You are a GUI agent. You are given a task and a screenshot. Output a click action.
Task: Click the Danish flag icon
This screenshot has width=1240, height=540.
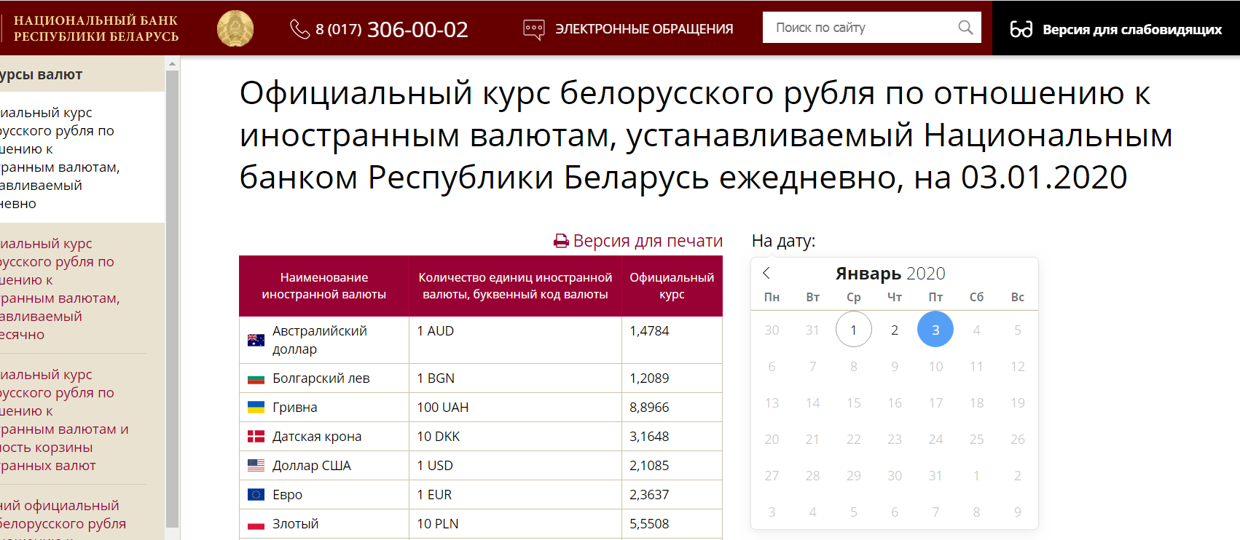tap(256, 437)
